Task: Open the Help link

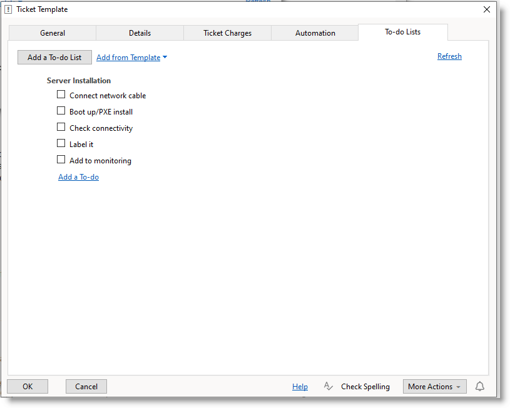Action: pos(300,387)
